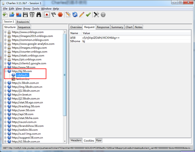The width and height of the screenshot is (195, 152).
Task: Open the Overview tab
Action: coord(76,27)
